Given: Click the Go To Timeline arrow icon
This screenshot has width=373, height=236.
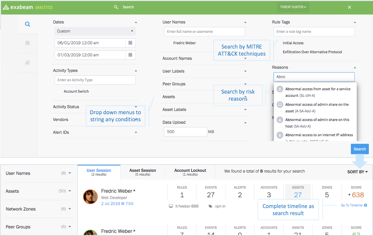Looking at the screenshot, I should [366, 205].
